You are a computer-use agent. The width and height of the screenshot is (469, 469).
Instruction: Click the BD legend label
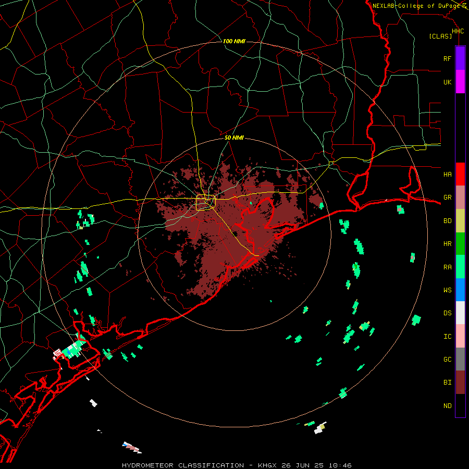[x=447, y=221]
